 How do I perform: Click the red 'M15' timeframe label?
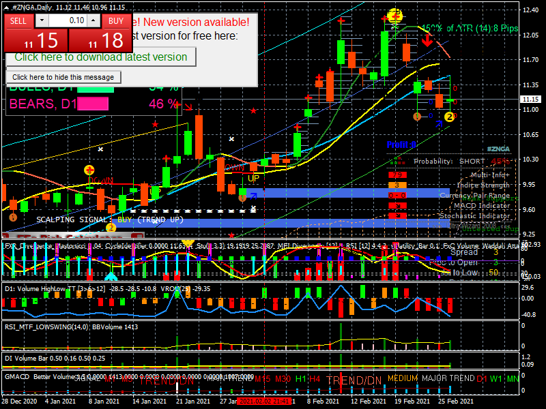pyautogui.click(x=262, y=379)
